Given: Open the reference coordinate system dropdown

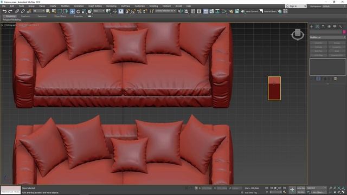Looking at the screenshot, I should coord(99,11).
